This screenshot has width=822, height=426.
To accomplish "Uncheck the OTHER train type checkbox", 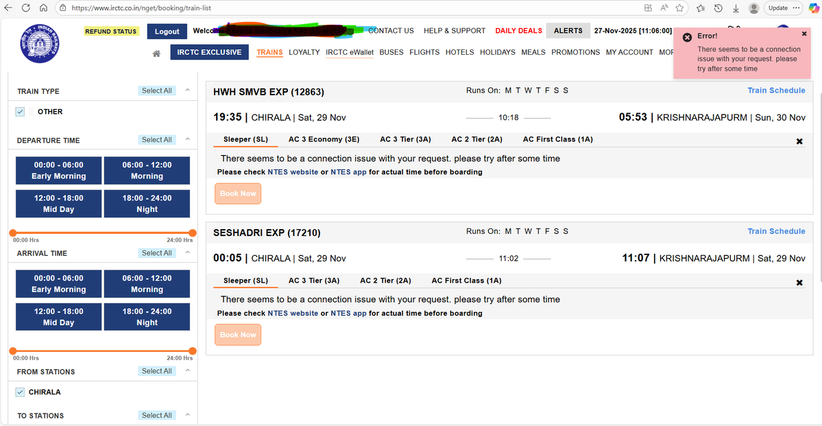I will [x=20, y=111].
